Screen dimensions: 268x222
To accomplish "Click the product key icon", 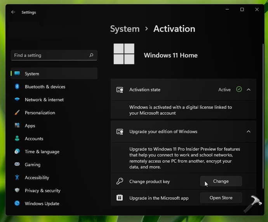I will [x=120, y=181].
